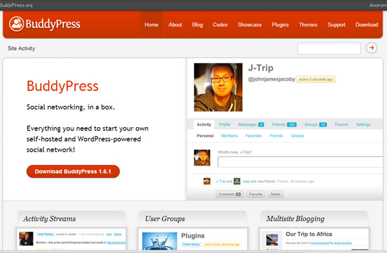Open the Download nav item
This screenshot has width=387, height=253.
[366, 25]
